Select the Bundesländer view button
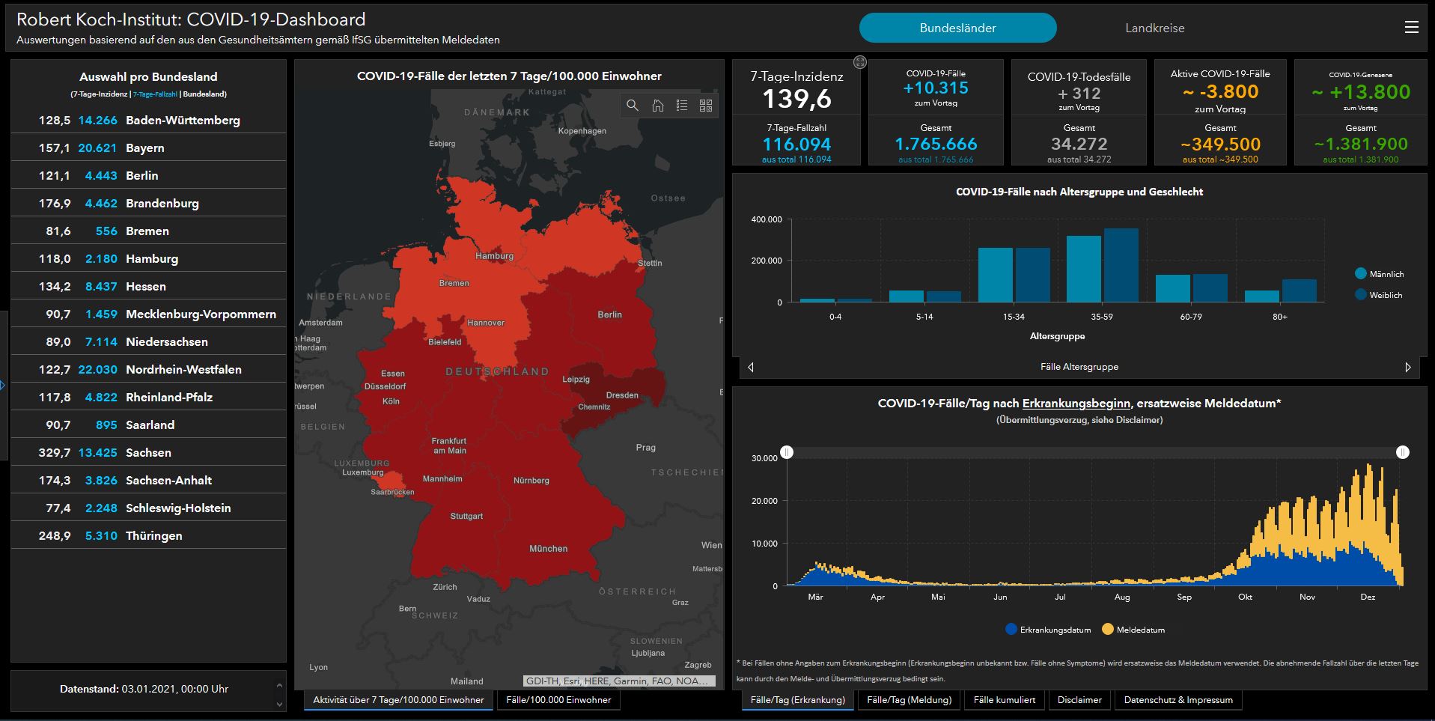Screen dimensions: 1435x721 pos(957,28)
